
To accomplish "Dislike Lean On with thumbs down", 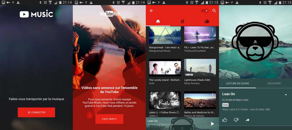I will [x=236, y=120].
